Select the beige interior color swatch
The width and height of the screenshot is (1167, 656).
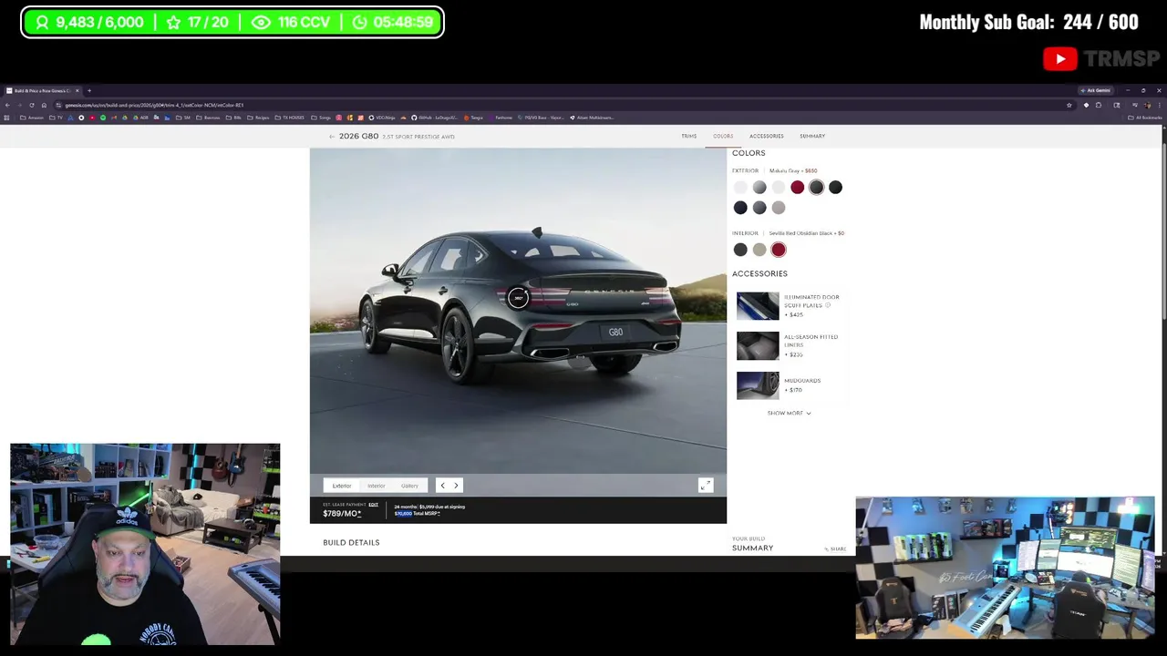tap(759, 250)
